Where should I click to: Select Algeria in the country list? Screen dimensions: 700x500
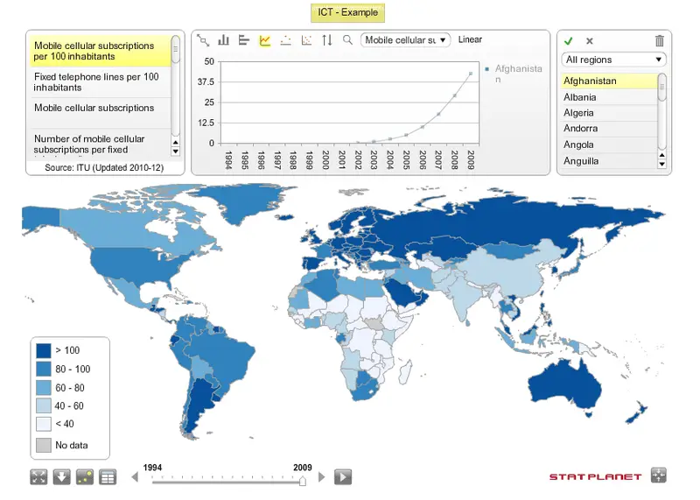609,113
